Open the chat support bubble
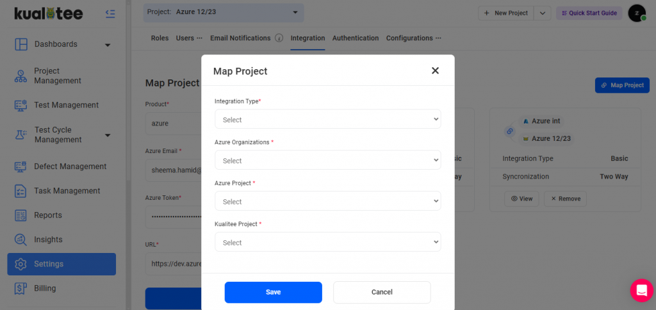This screenshot has height=310, width=656. [641, 290]
